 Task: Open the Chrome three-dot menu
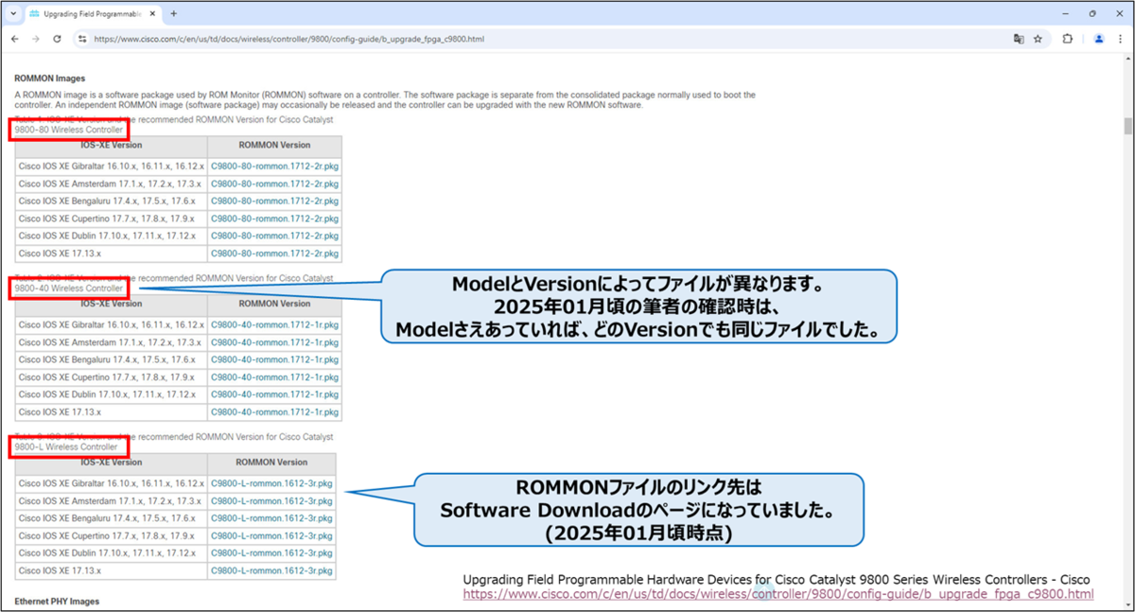pyautogui.click(x=1120, y=39)
